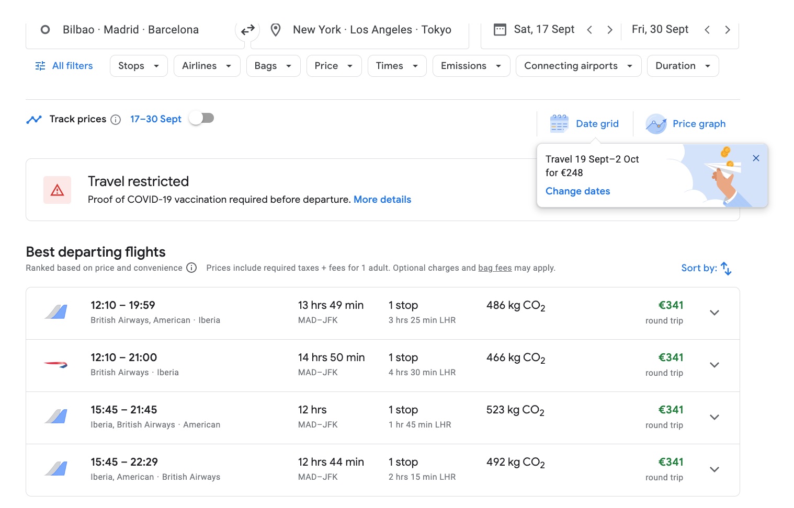794x508 pixels.
Task: Expand the Connecting airports filter
Action: pos(578,66)
